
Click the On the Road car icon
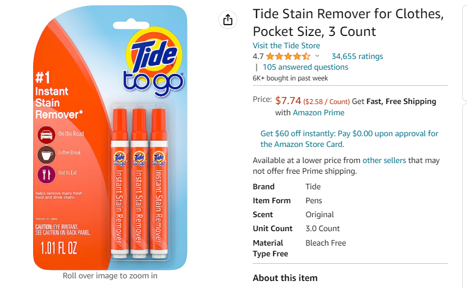point(47,134)
